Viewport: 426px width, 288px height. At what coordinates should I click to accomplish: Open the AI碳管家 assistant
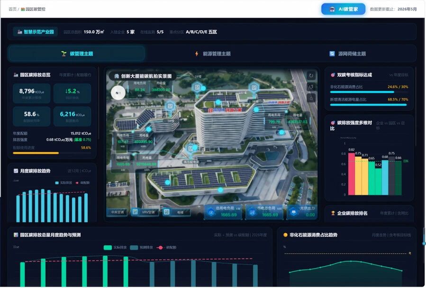(x=343, y=9)
